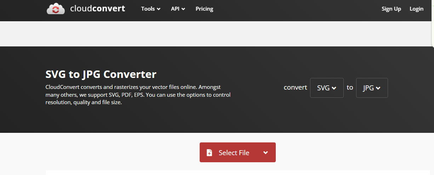Click the SVG to JPG Converter heading
Screen dimensions: 434x175
tap(101, 74)
